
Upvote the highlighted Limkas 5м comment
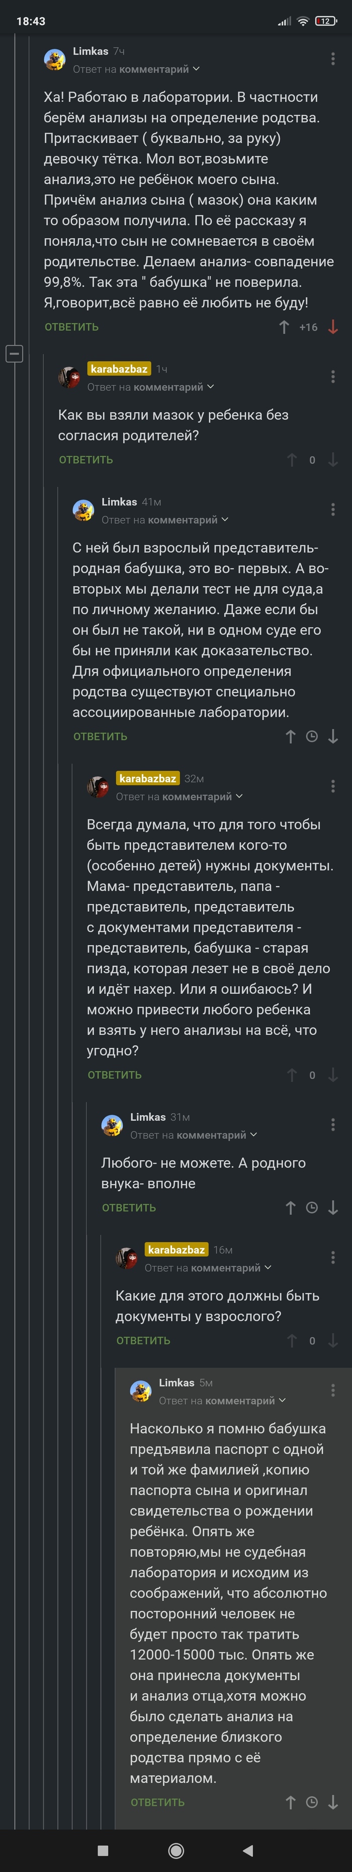290,1802
